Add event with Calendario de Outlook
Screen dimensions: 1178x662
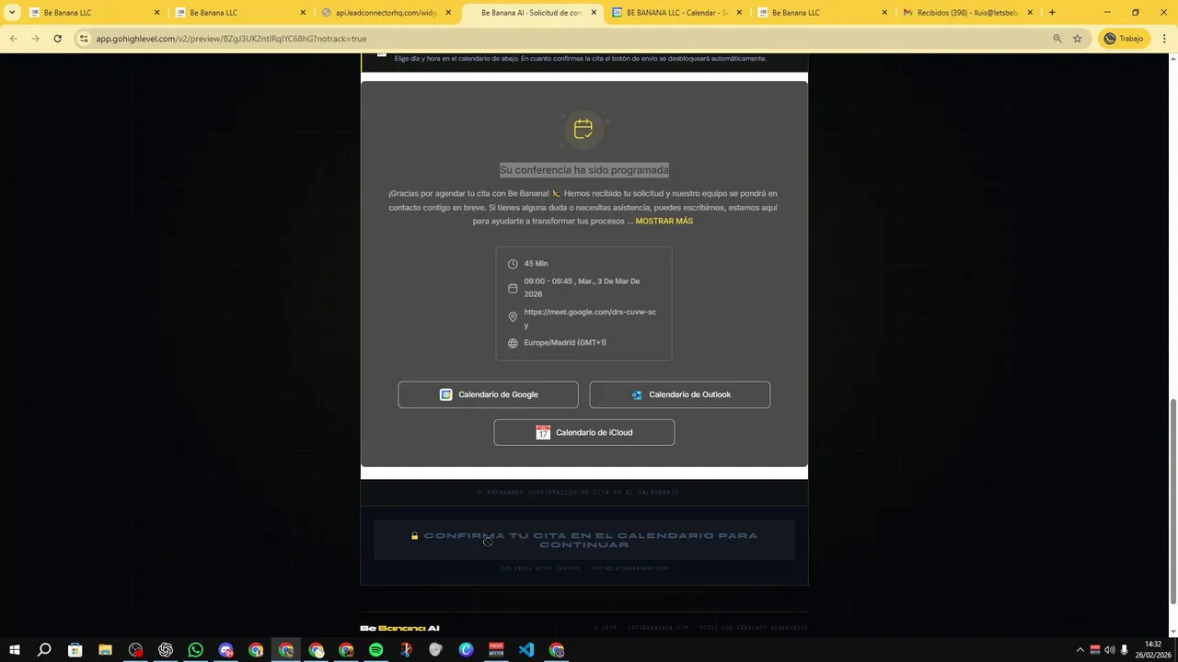pos(679,394)
